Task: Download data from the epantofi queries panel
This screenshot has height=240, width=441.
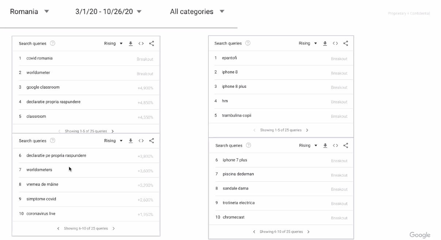Action: [325, 44]
